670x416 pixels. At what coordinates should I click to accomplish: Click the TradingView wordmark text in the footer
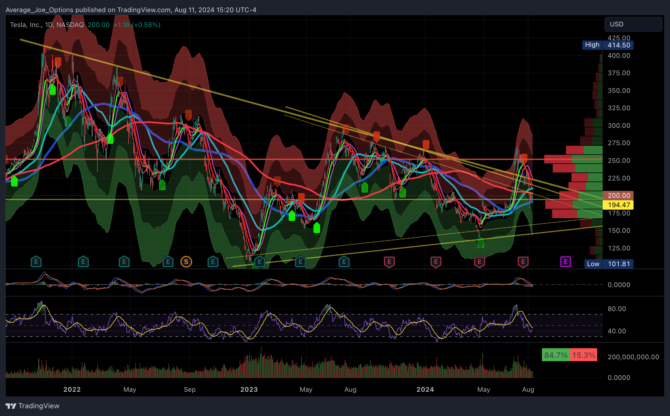[x=39, y=406]
